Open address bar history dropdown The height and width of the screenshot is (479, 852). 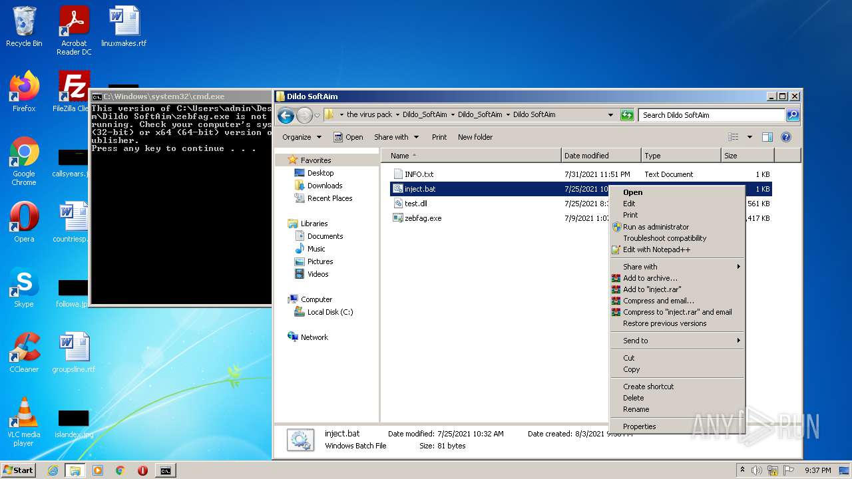[610, 115]
